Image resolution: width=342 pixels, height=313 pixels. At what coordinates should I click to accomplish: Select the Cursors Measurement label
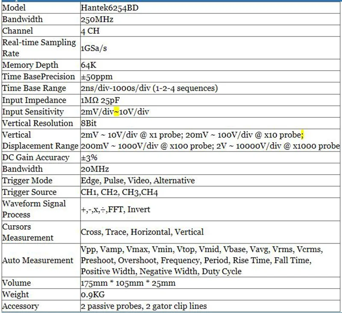coord(28,232)
